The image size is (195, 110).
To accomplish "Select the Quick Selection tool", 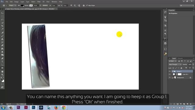I will (x=2, y=23).
